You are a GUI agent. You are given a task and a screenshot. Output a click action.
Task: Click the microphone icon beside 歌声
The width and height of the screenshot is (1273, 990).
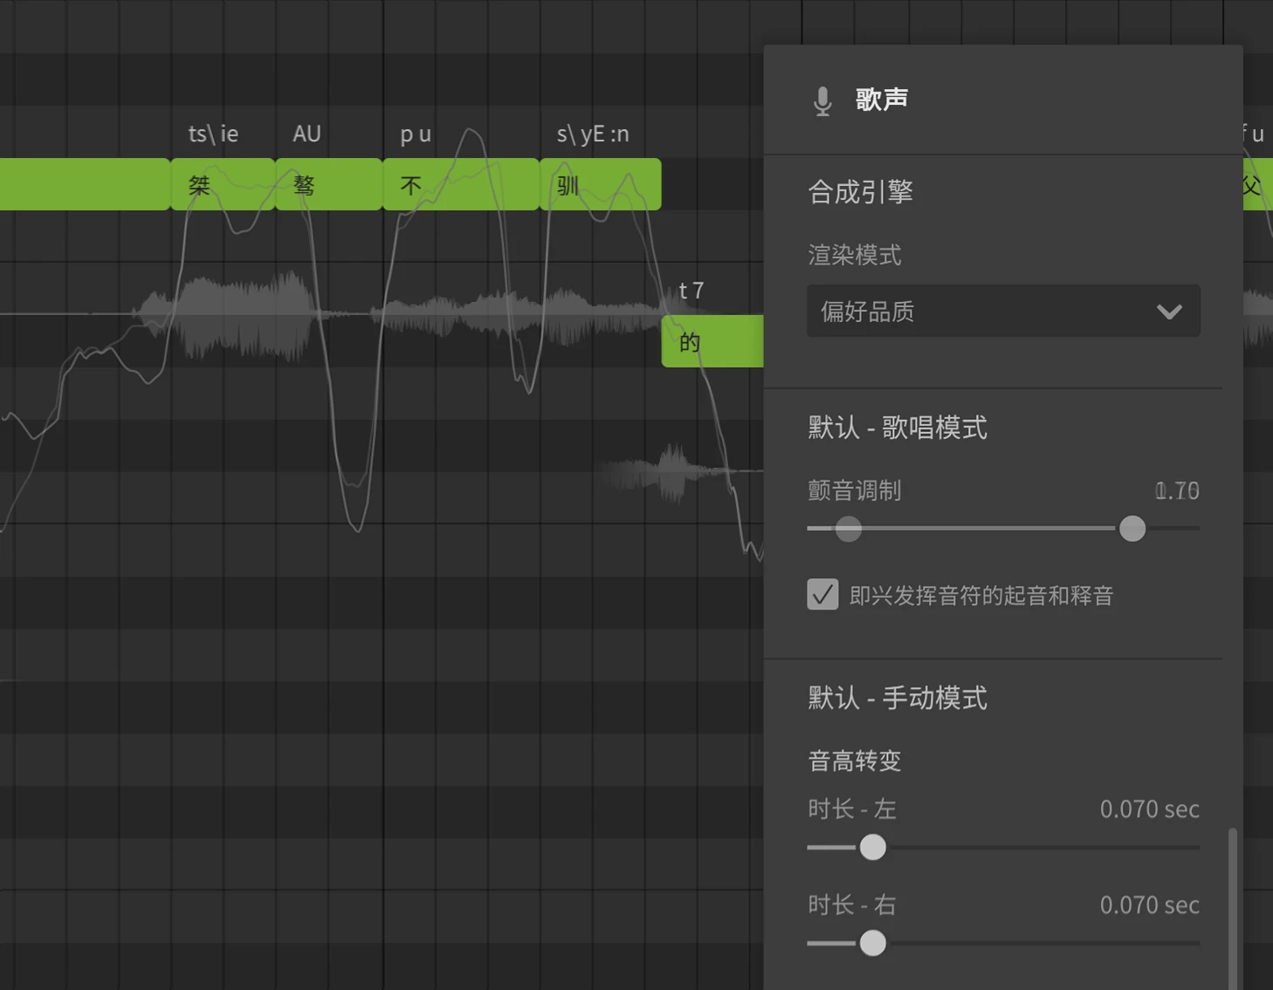[x=822, y=100]
